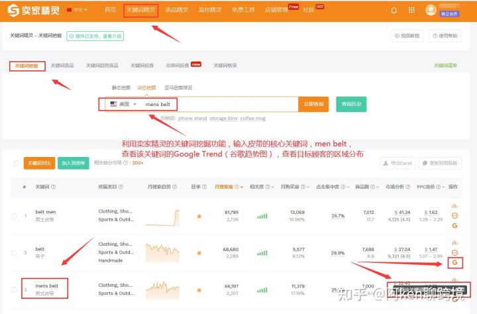The width and height of the screenshot is (477, 314).
Task: Switch to 关键词反查 tab
Action: (142, 66)
